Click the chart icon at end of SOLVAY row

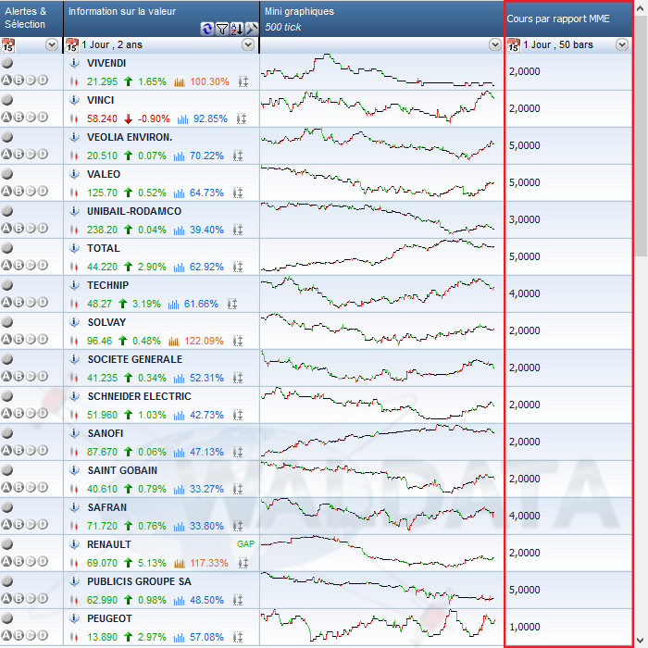point(238,341)
